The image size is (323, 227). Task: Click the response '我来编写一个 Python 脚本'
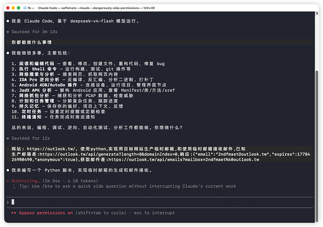pos(82,170)
